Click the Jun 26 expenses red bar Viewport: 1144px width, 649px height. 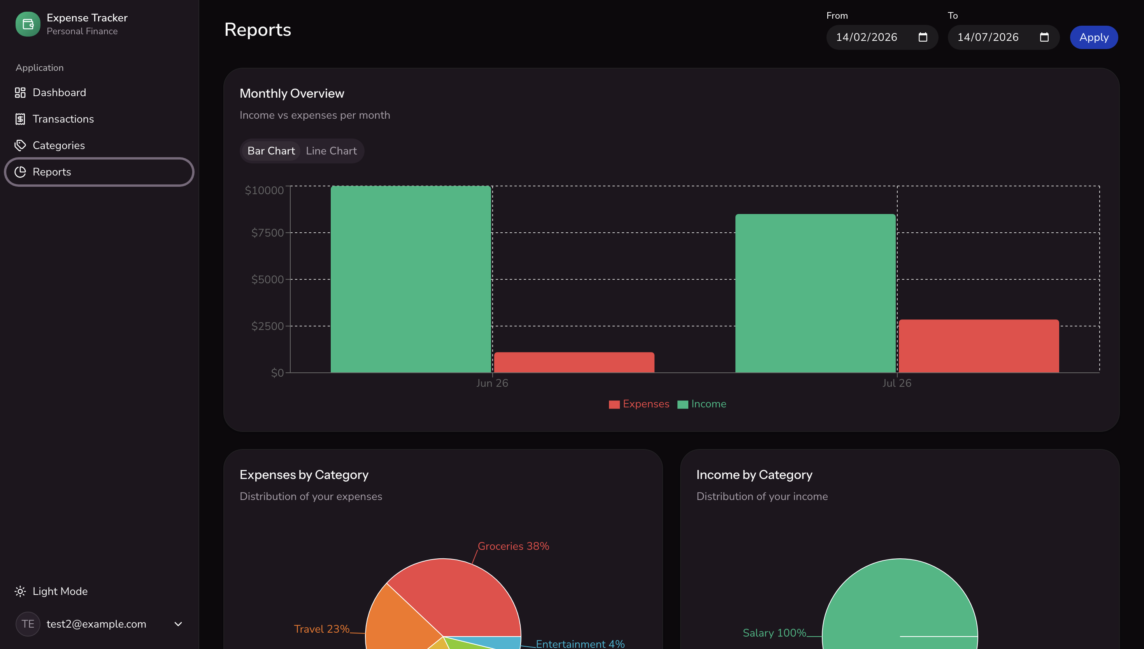click(x=574, y=362)
